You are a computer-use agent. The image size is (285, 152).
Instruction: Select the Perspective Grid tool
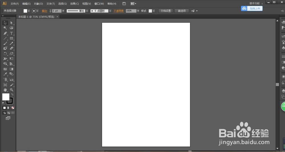[11, 64]
